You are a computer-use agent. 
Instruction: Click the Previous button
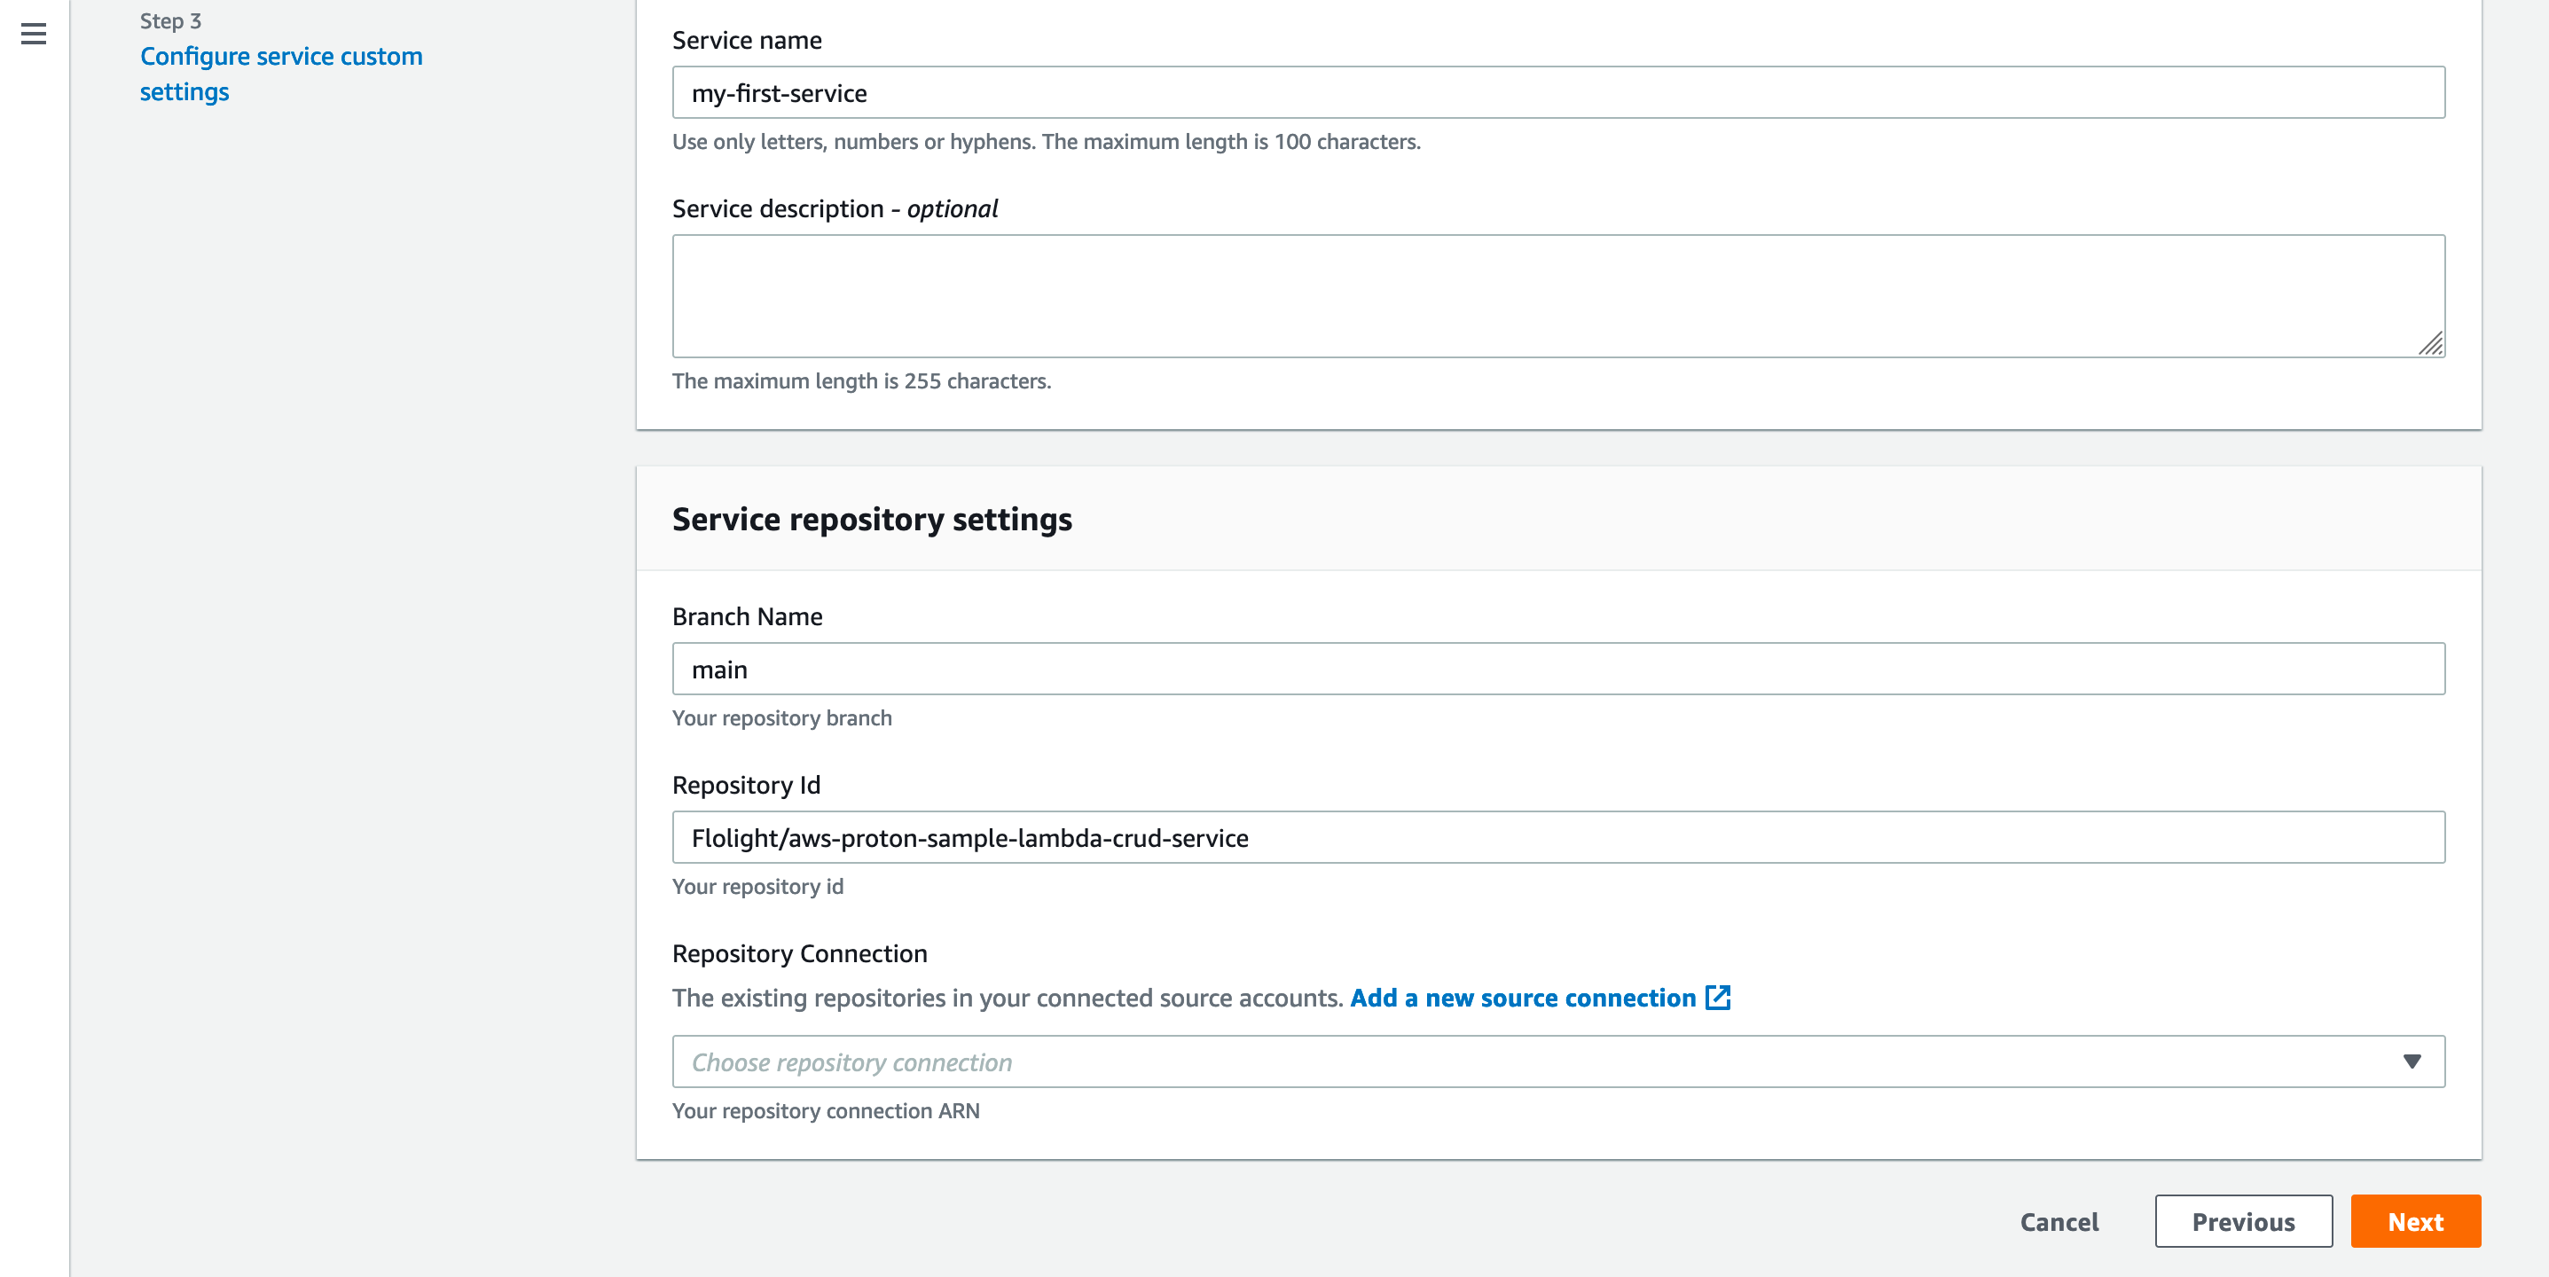pyautogui.click(x=2242, y=1222)
